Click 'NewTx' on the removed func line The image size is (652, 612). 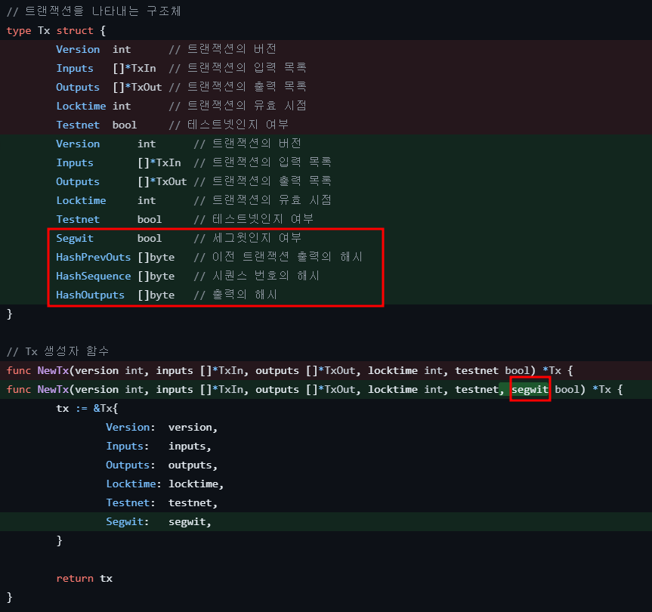(53, 370)
